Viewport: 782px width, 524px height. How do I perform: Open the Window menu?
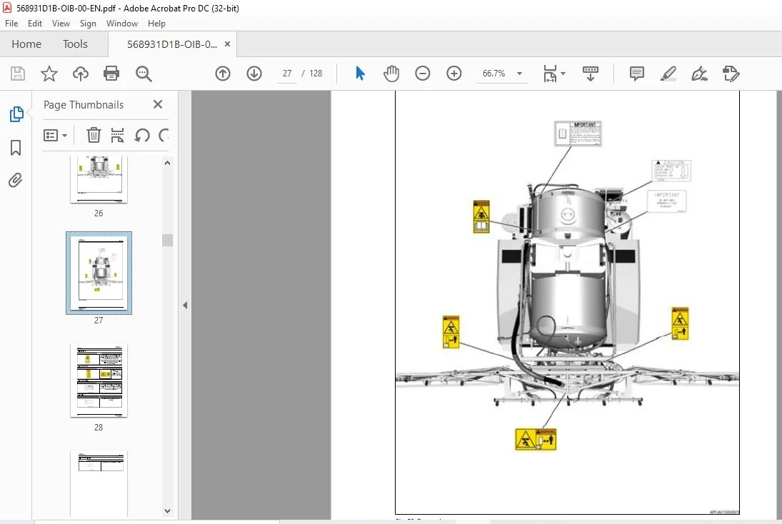pyautogui.click(x=121, y=24)
